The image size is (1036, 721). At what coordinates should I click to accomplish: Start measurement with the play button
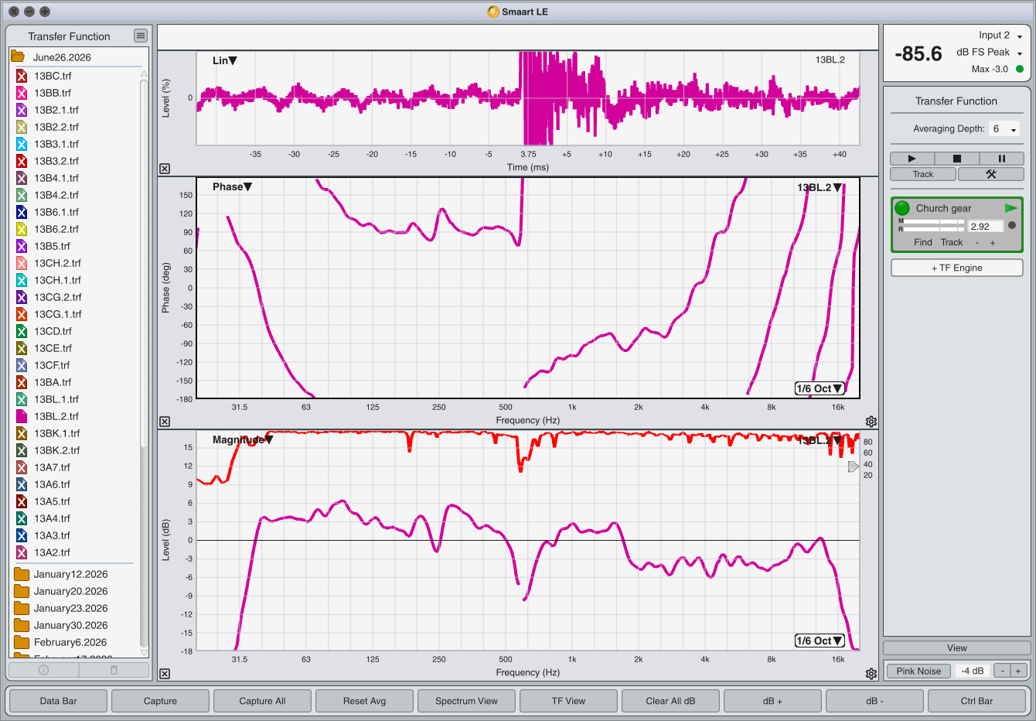912,159
